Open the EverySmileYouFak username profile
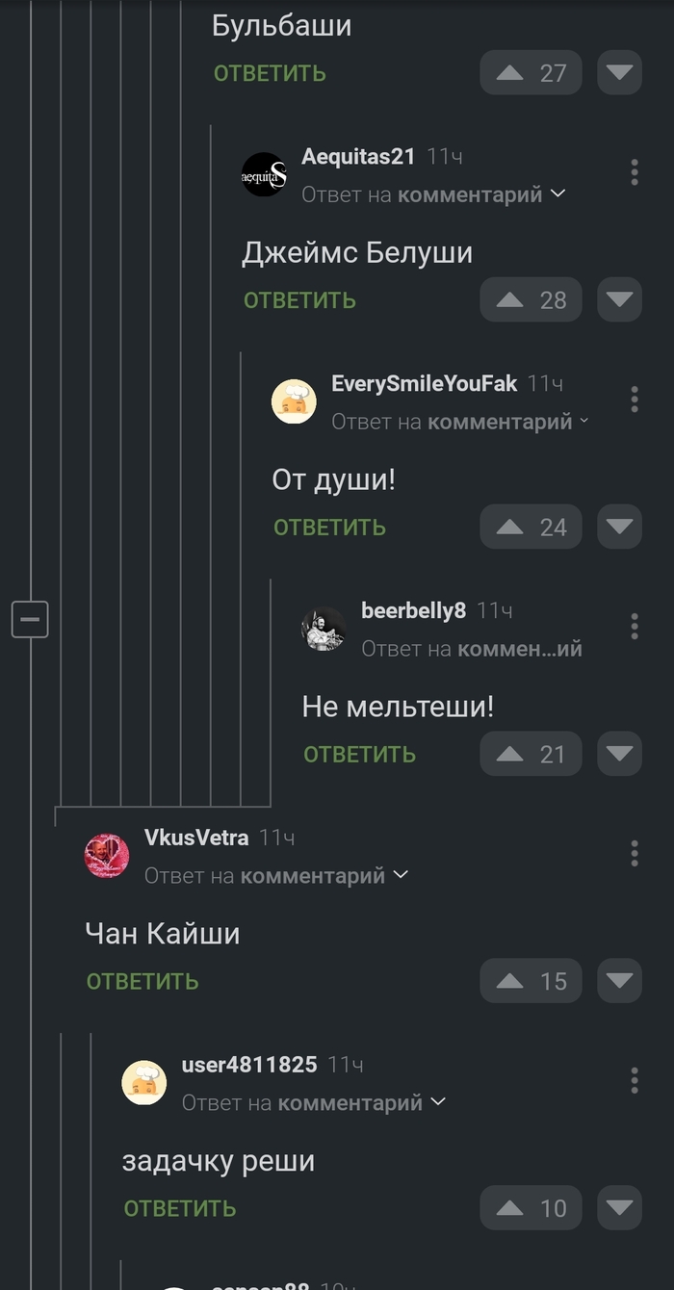This screenshot has height=1290, width=674. [x=425, y=383]
